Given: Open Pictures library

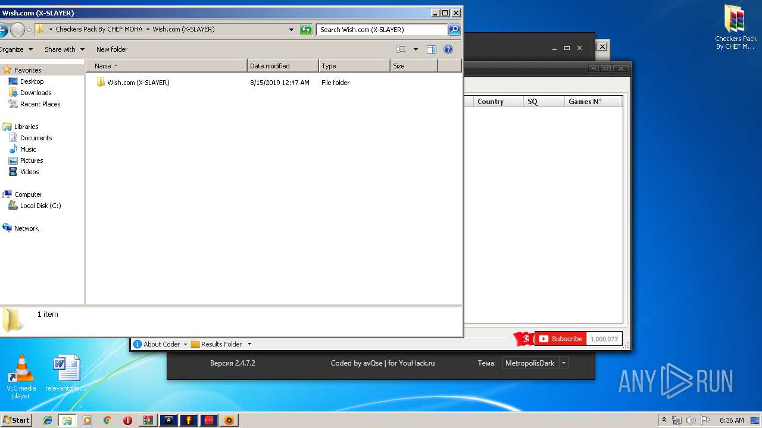Looking at the screenshot, I should [x=32, y=160].
